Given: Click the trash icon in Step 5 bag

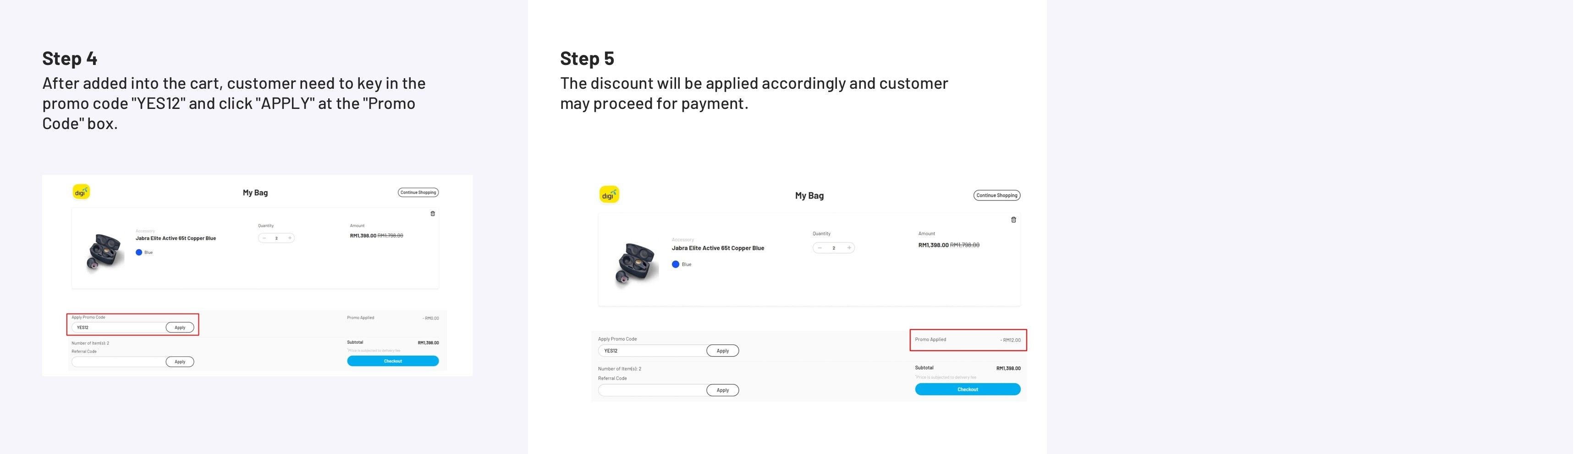Looking at the screenshot, I should point(1014,220).
